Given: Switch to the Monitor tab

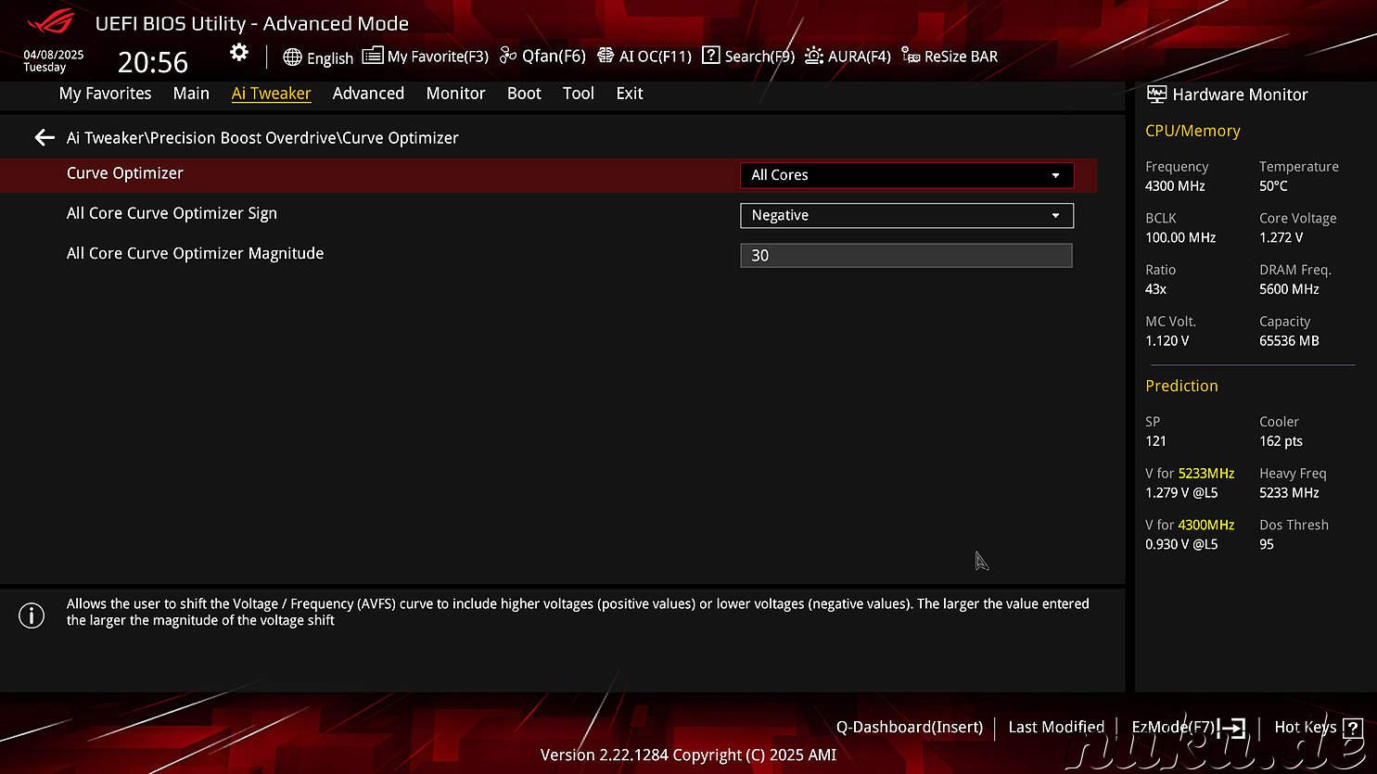Looking at the screenshot, I should (x=455, y=94).
